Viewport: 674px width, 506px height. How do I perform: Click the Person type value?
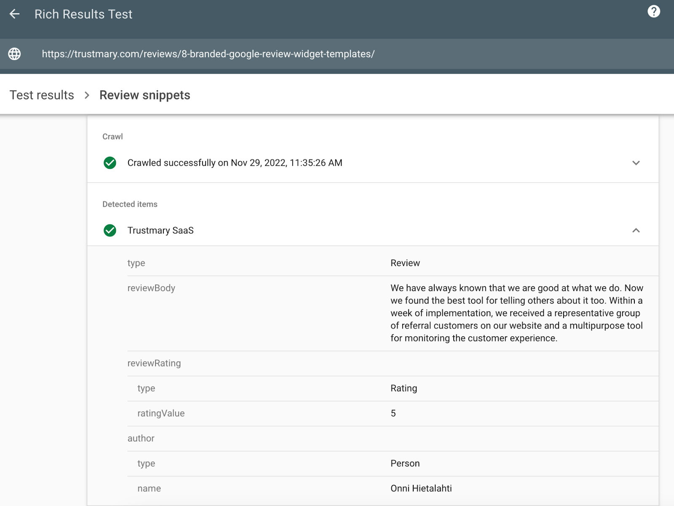coord(405,463)
